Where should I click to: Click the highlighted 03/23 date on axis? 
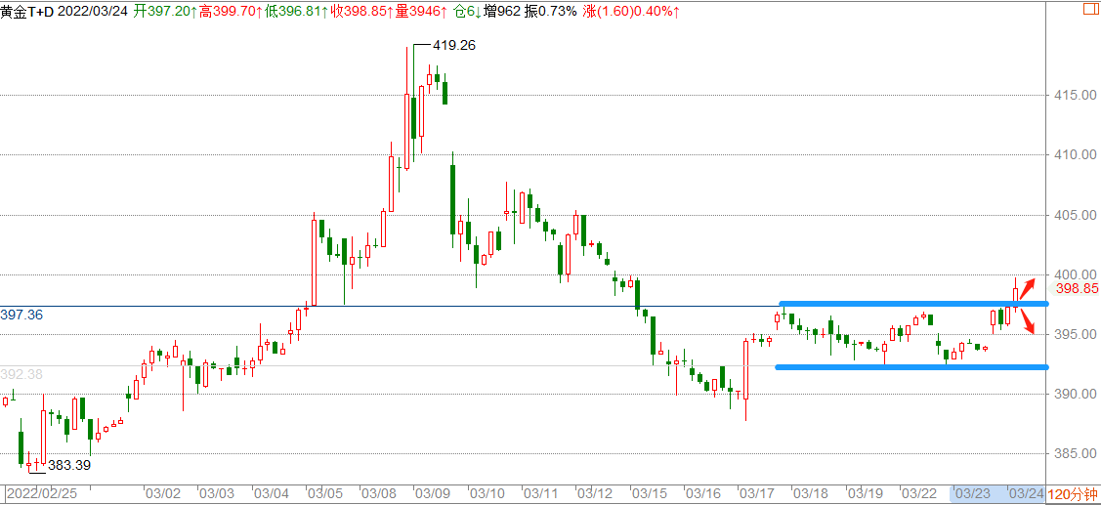click(x=975, y=494)
